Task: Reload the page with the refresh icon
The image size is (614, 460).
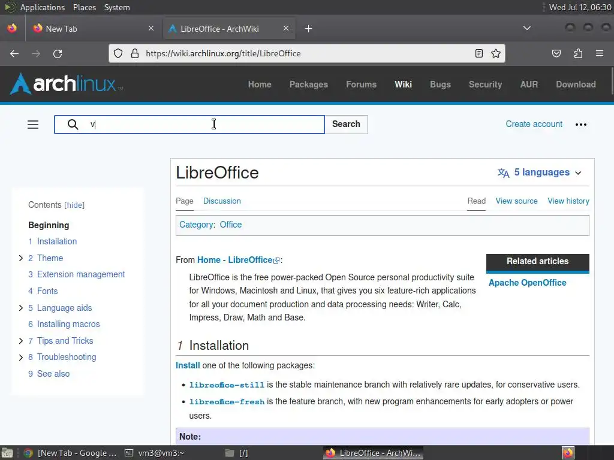Action: pyautogui.click(x=58, y=53)
